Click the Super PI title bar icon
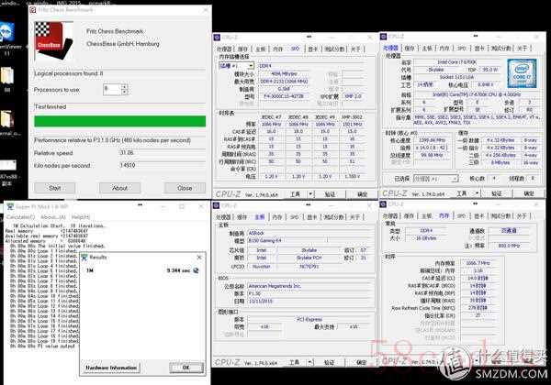The height and width of the screenshot is (385, 551). (10, 207)
